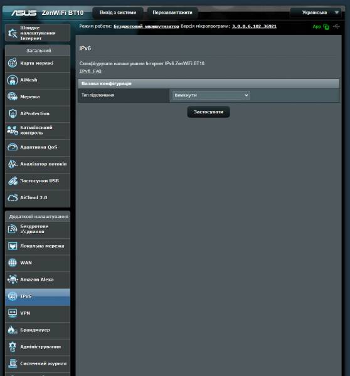350x376 pixels.
Task: Open Карта мережі menu item
Action: [x=38, y=63]
